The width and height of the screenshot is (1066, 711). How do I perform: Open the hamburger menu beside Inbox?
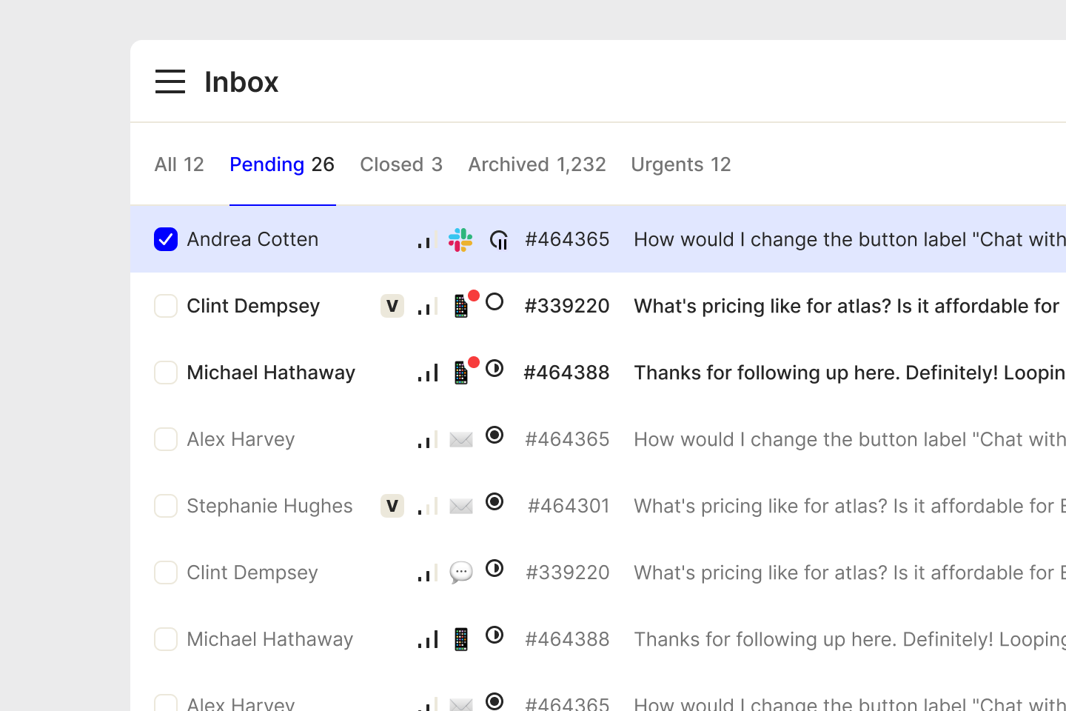point(170,81)
